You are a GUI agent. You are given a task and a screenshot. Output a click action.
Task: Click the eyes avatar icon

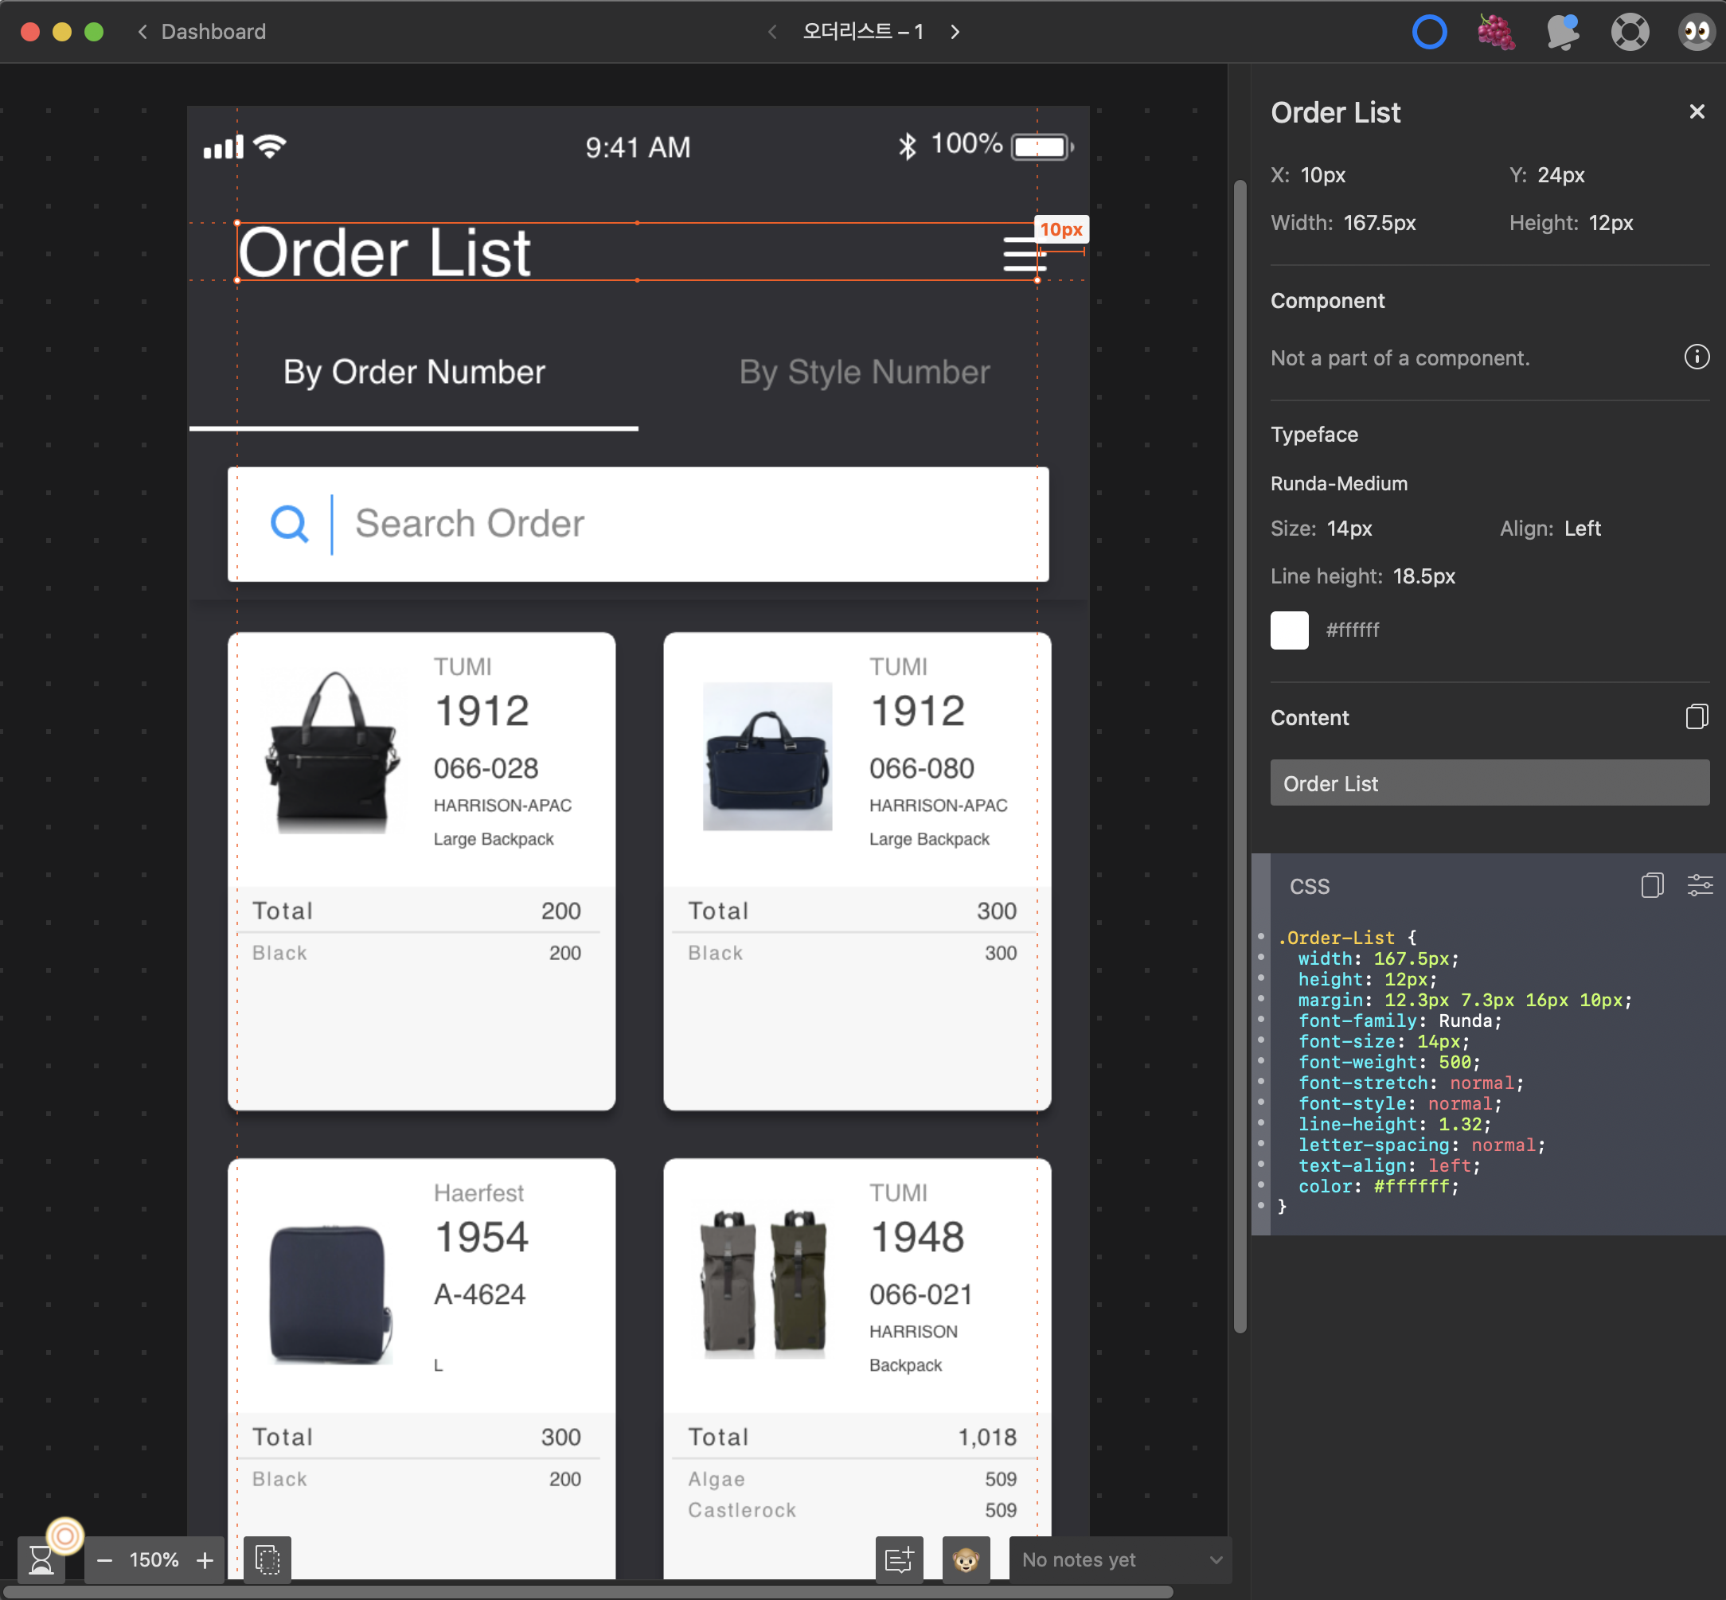click(x=1696, y=32)
